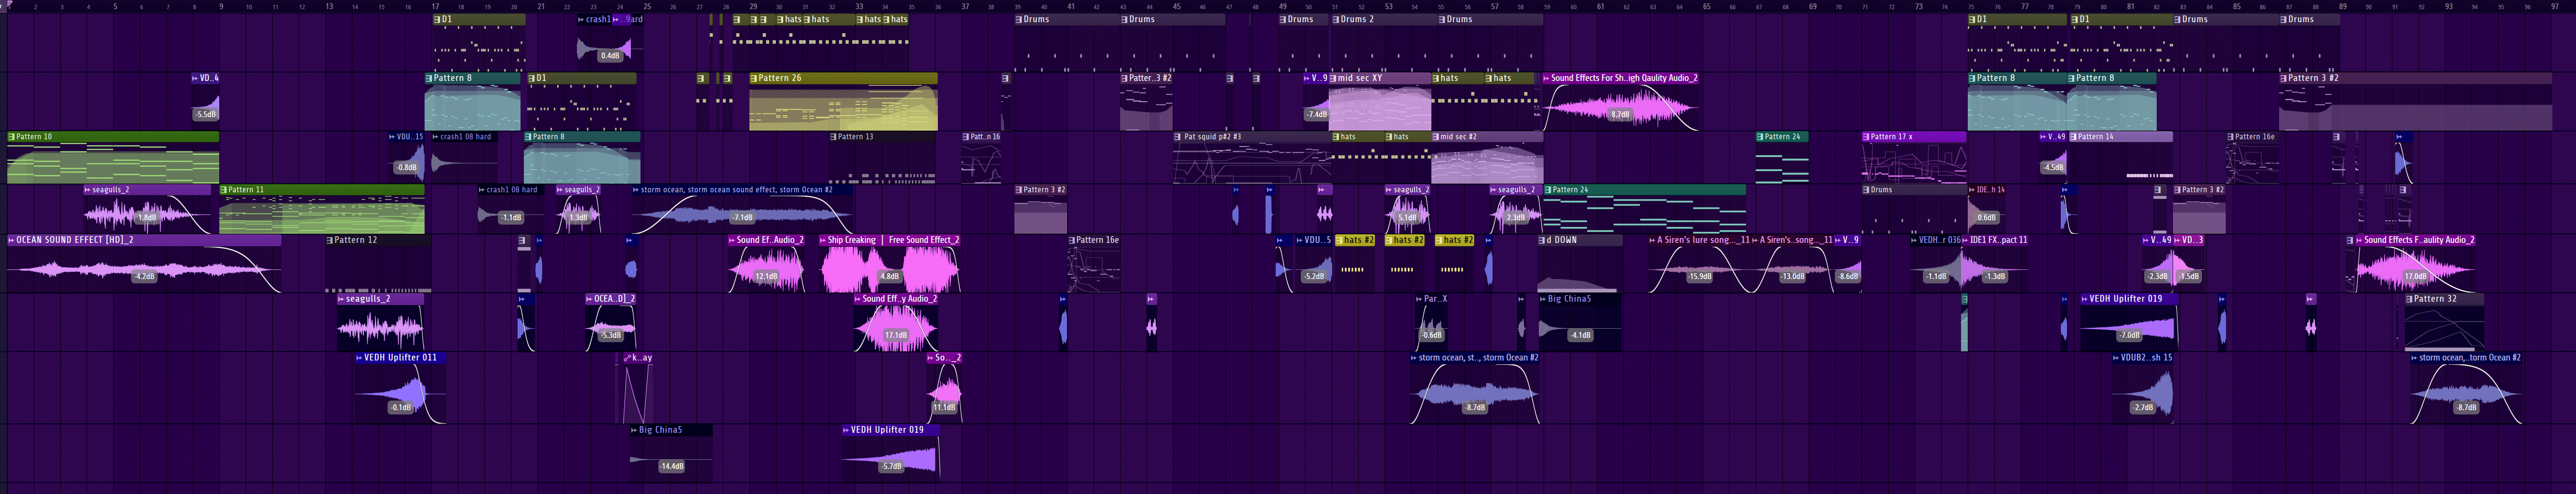
Task: Select the IDE..h 14 audio clip title
Action: point(1990,190)
